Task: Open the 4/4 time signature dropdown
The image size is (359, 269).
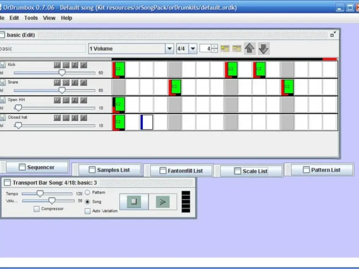Action: click(193, 48)
